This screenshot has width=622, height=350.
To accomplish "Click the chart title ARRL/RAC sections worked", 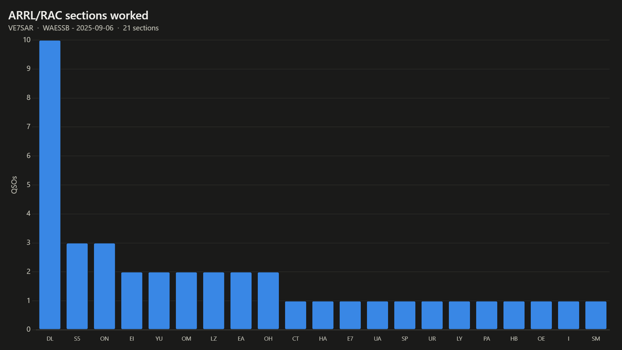I will [78, 15].
